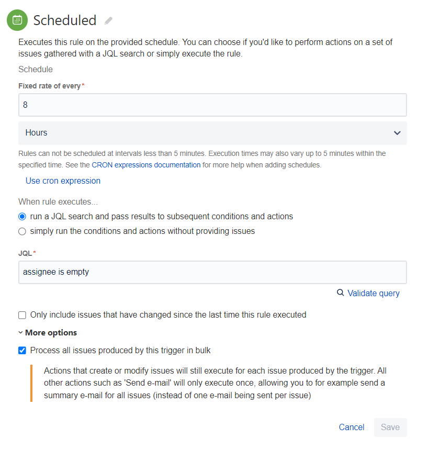Viewport: 430px width, 450px height.
Task: Click the JQL query input field
Action: coord(212,272)
